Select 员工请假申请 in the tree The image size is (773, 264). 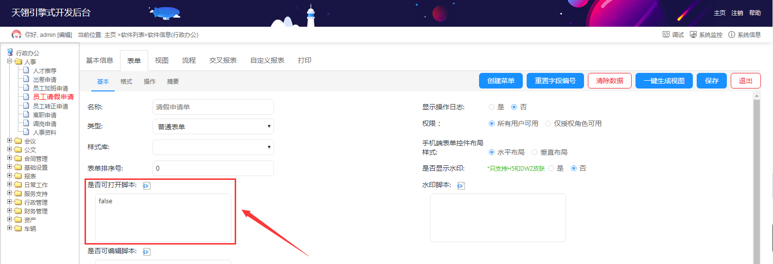click(x=53, y=97)
